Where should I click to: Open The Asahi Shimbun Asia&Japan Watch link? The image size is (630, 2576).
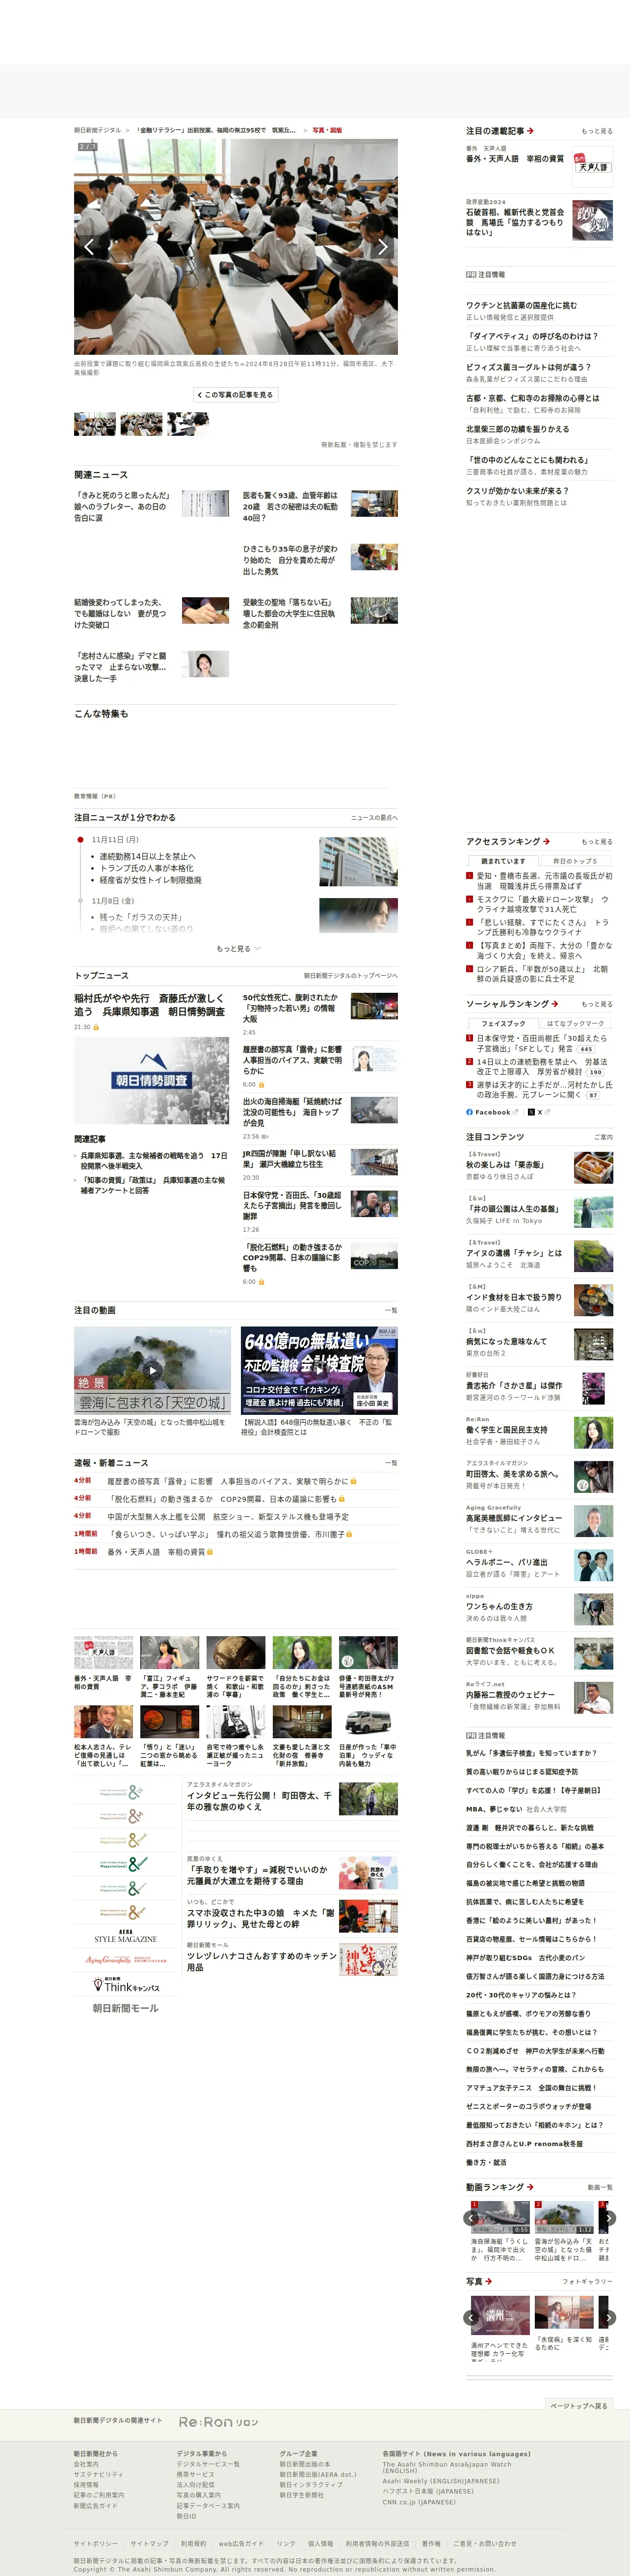446,2467
